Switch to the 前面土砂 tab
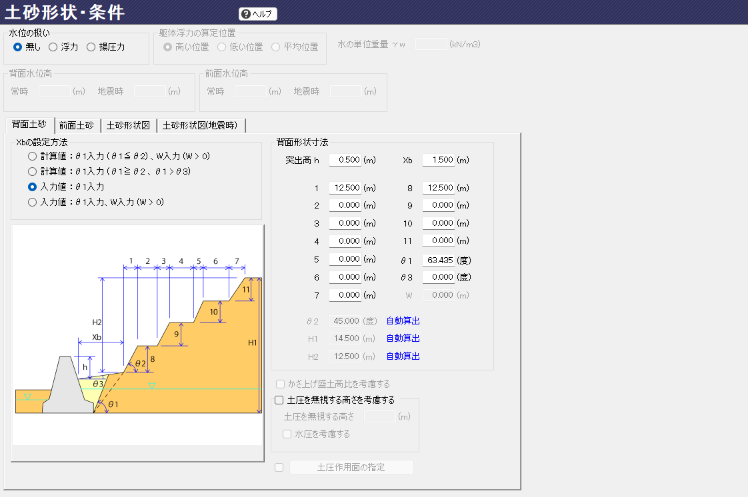The height and width of the screenshot is (497, 748). click(77, 125)
